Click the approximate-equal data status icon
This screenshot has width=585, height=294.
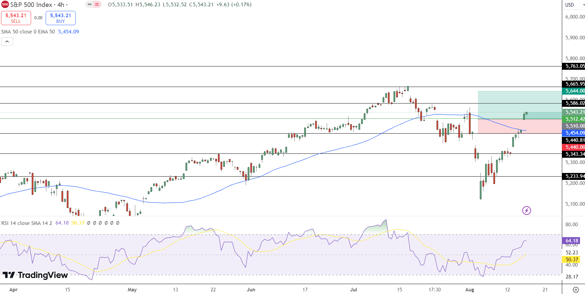pos(97,5)
